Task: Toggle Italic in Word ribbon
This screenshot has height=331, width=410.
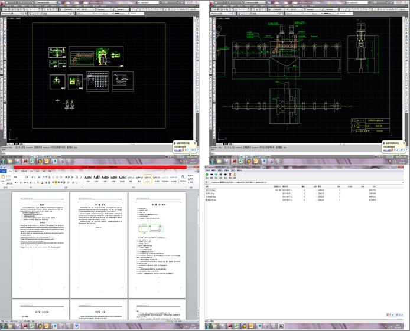Action: click(18, 183)
